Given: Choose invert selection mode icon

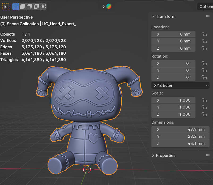Looking at the screenshot, I should [36, 7].
